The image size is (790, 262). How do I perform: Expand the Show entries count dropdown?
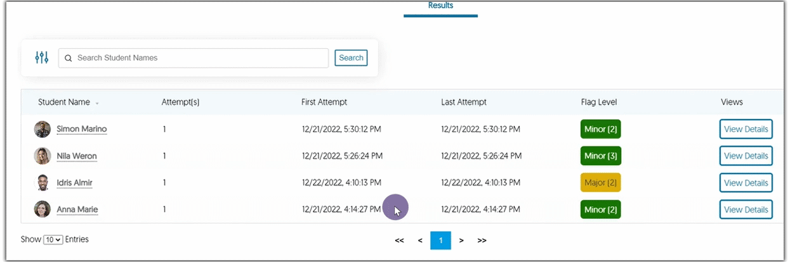(53, 240)
